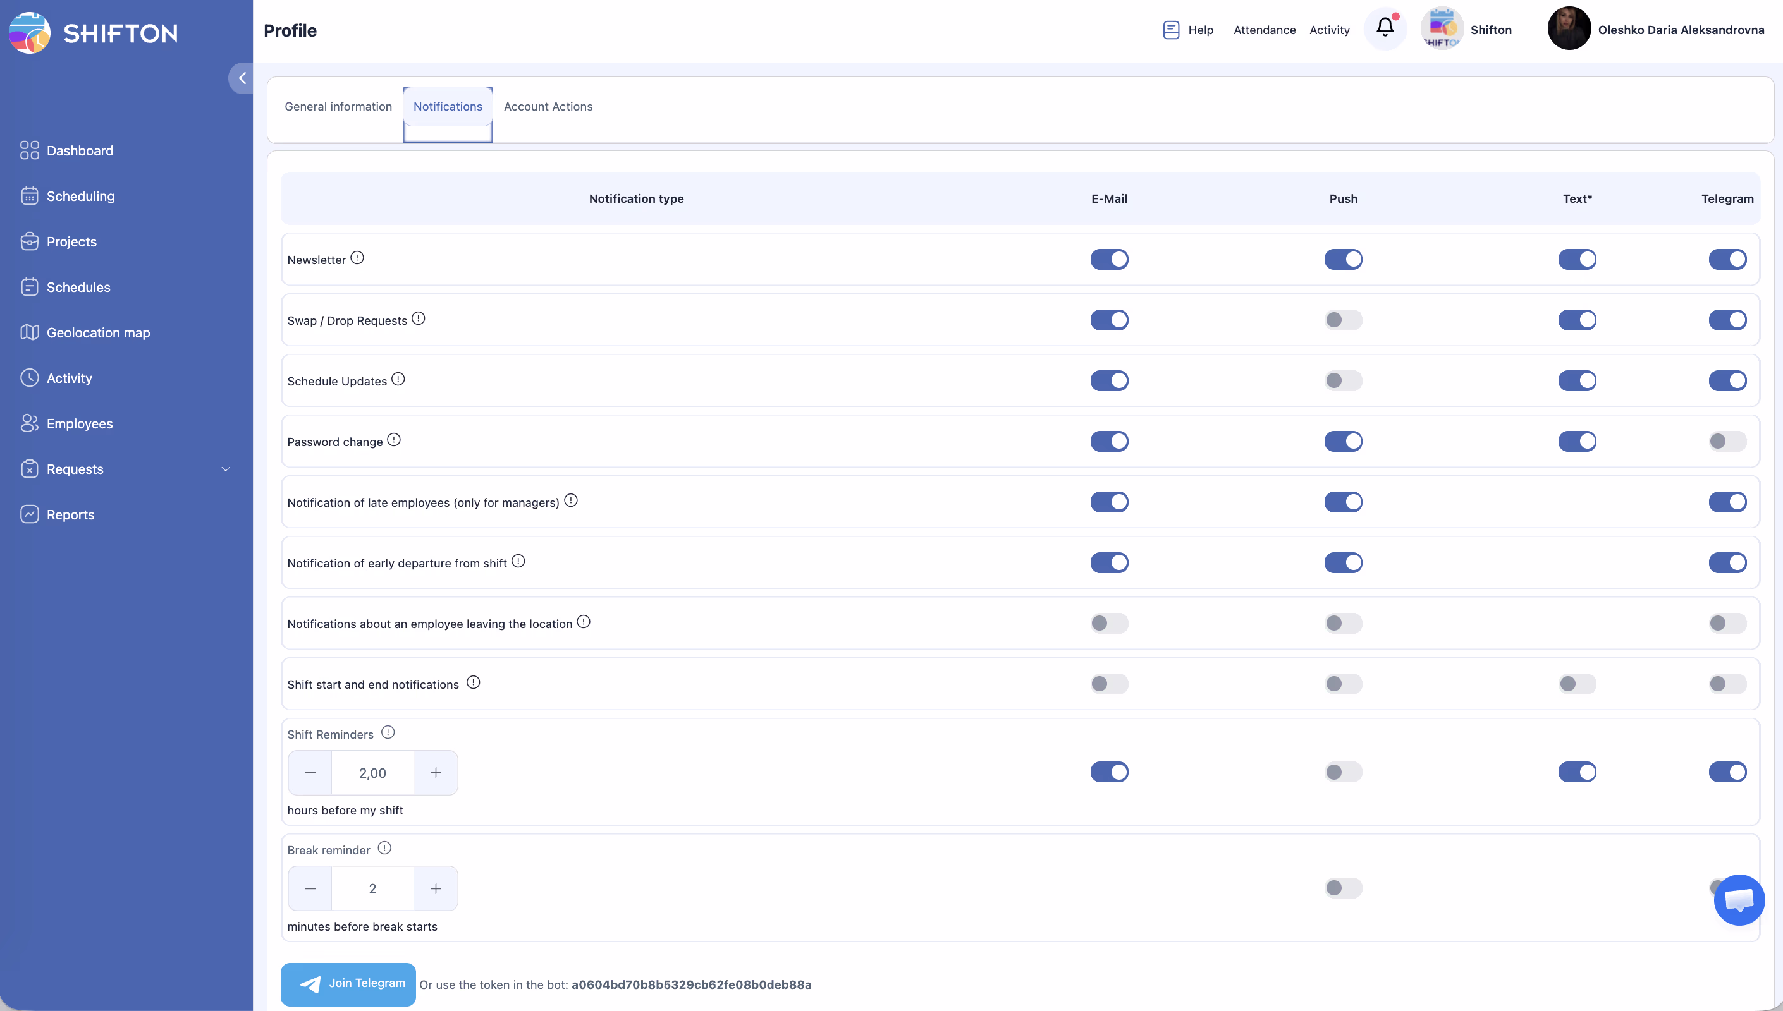Click the notification bell icon
This screenshot has height=1011, width=1783.
[1384, 28]
